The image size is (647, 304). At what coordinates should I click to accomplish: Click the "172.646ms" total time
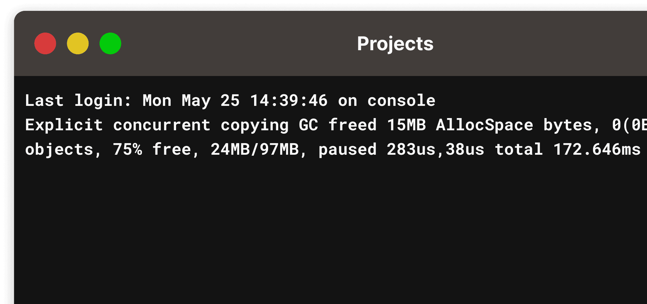597,150
